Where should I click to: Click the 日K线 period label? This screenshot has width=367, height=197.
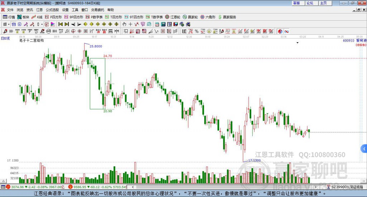tap(5, 39)
